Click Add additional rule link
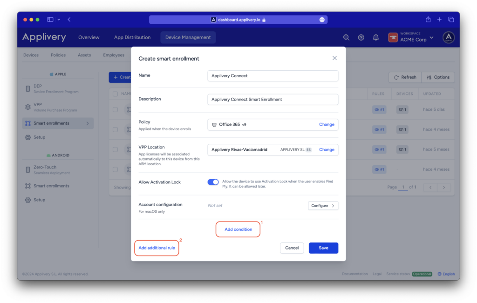The width and height of the screenshot is (477, 303). (x=157, y=248)
